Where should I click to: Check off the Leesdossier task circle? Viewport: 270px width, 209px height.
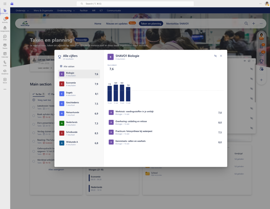coord(34,107)
